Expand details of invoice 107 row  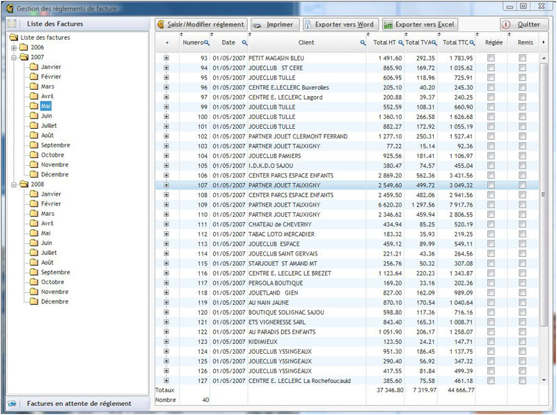point(166,185)
